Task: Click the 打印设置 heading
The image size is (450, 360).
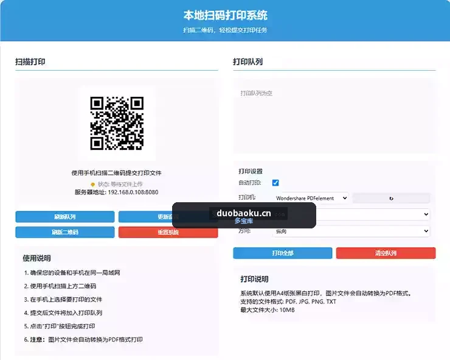Action: point(251,171)
